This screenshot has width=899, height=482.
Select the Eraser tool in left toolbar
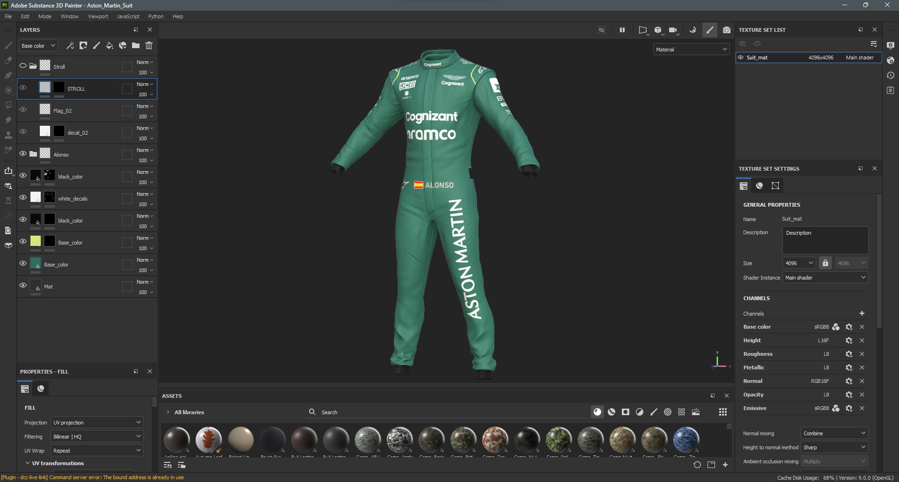[8, 60]
